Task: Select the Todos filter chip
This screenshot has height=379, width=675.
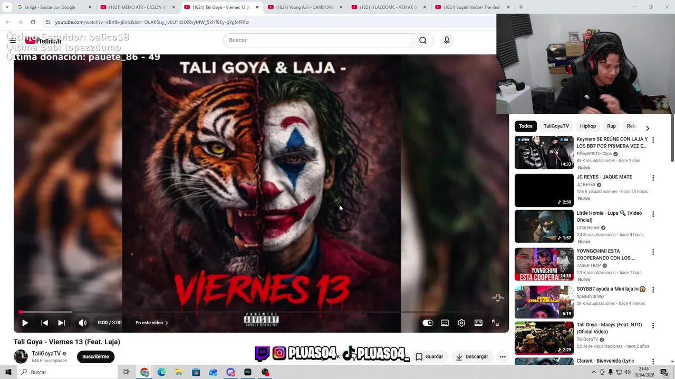Action: pos(525,126)
